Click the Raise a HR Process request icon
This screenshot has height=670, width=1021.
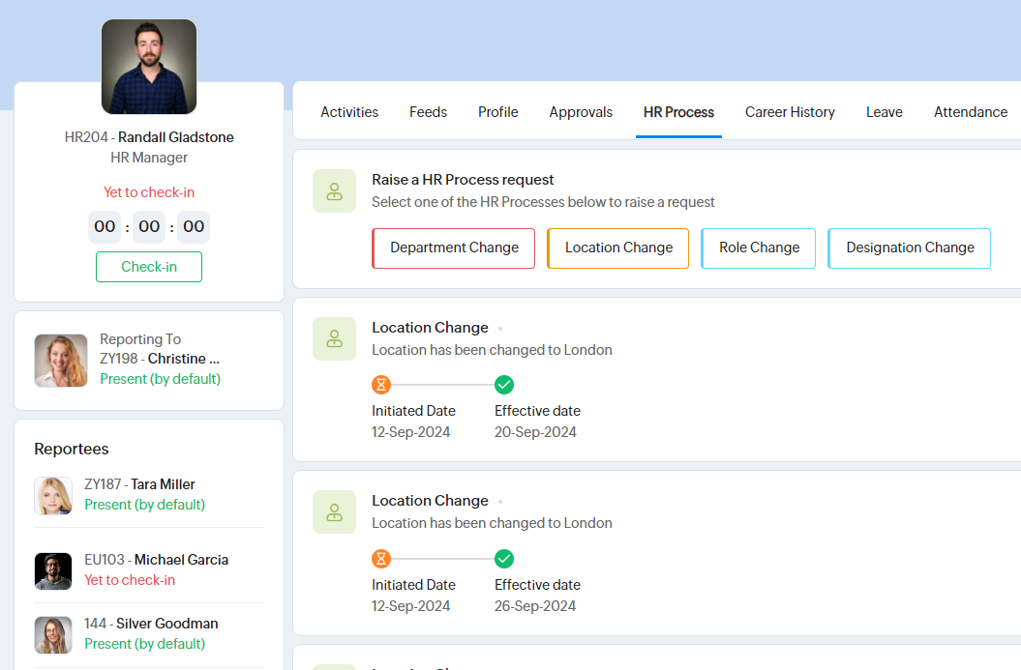coord(334,191)
